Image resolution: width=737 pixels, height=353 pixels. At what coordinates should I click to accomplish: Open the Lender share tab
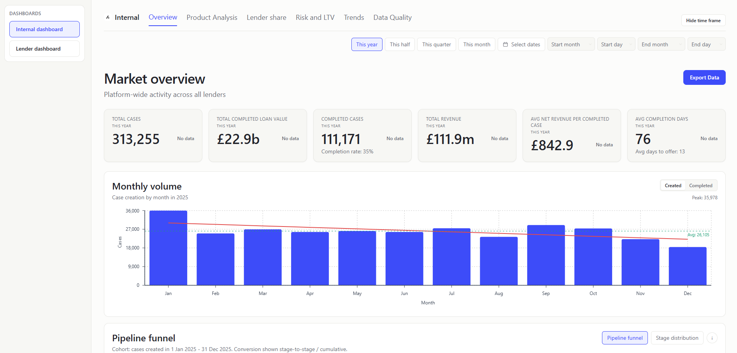coord(266,17)
